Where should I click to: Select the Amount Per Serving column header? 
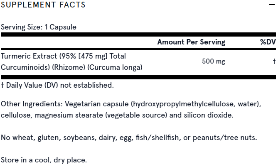(191, 42)
